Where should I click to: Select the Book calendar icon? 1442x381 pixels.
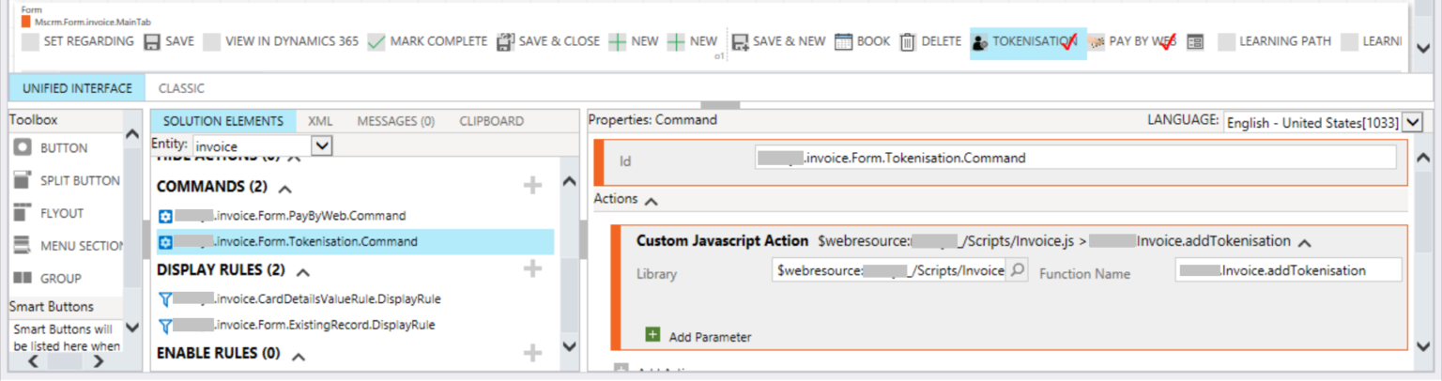coord(843,41)
